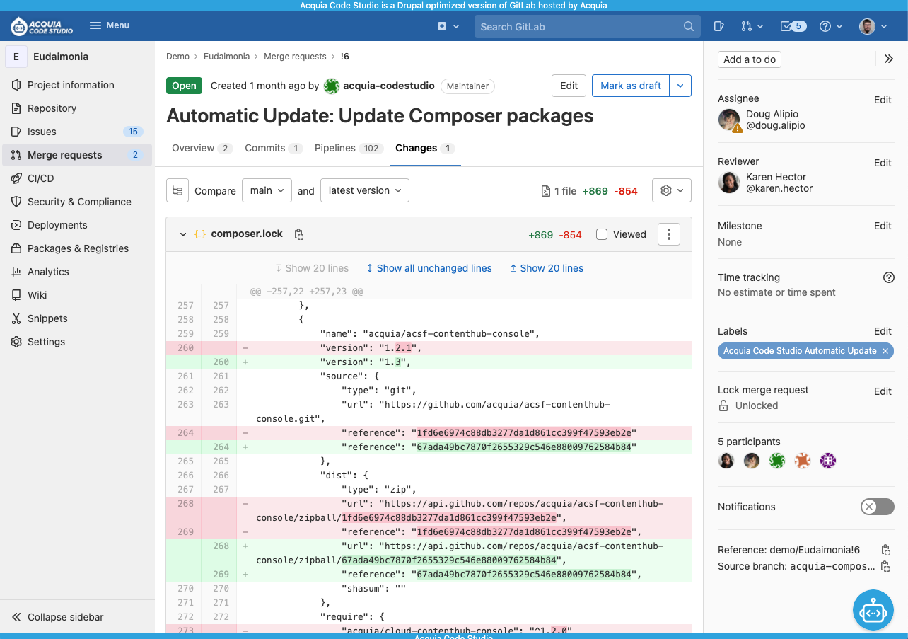The height and width of the screenshot is (639, 908).
Task: Toggle the Notifications switch
Action: (878, 507)
